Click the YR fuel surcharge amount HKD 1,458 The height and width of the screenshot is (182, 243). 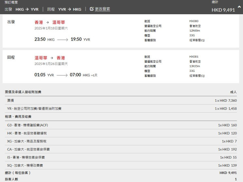click(226, 109)
